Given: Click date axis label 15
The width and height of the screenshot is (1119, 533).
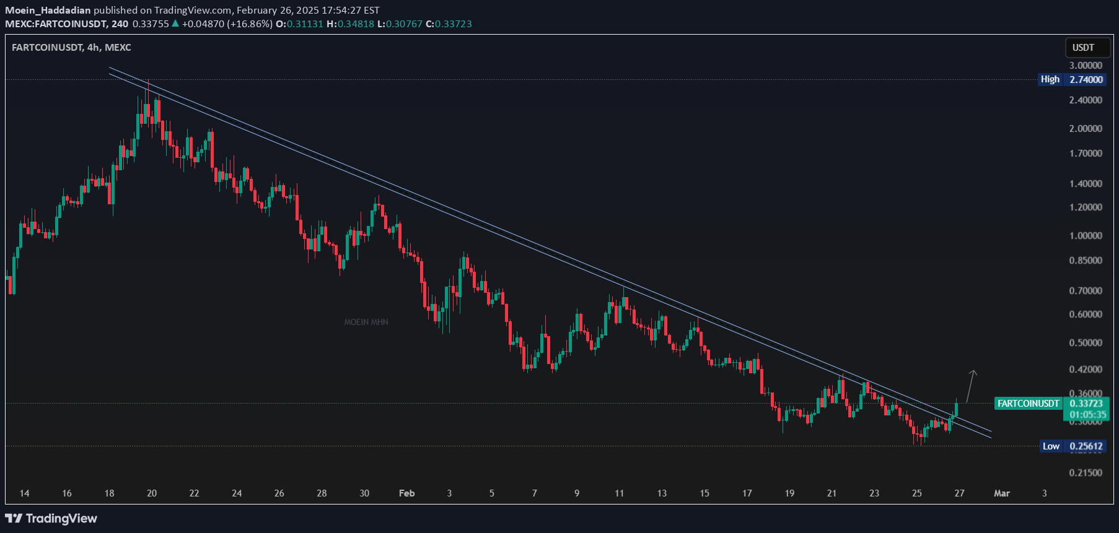Looking at the screenshot, I should (x=704, y=493).
